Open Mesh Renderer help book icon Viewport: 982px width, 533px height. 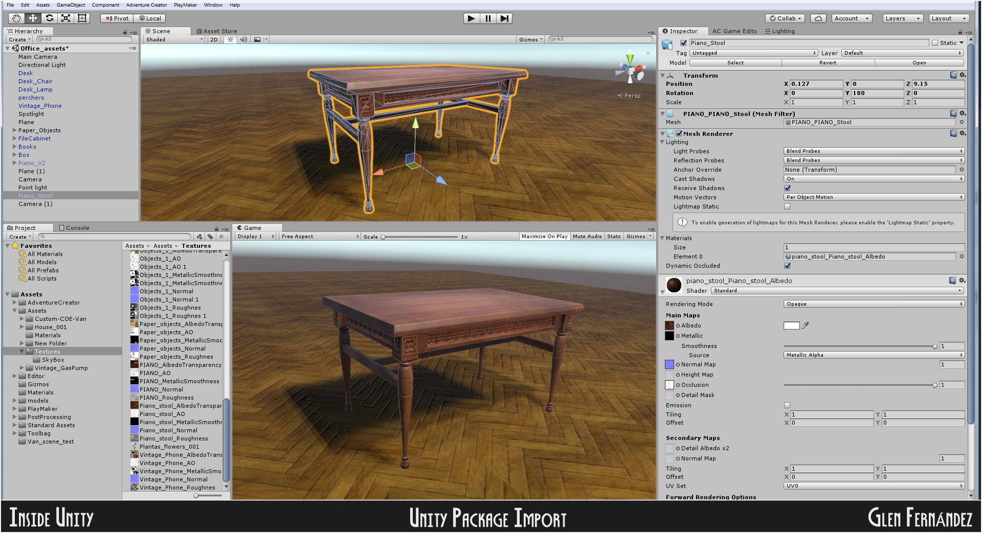953,133
